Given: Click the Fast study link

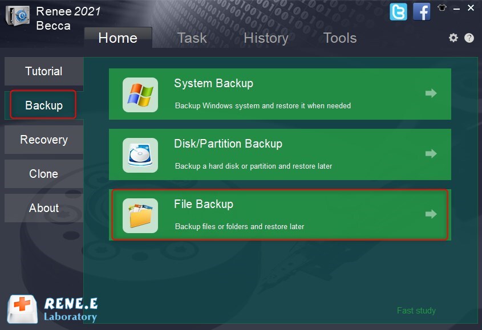Looking at the screenshot, I should point(416,311).
